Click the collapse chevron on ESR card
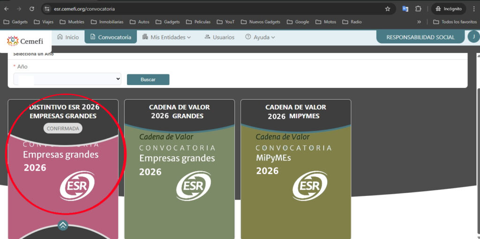This screenshot has height=239, width=480. (63, 225)
